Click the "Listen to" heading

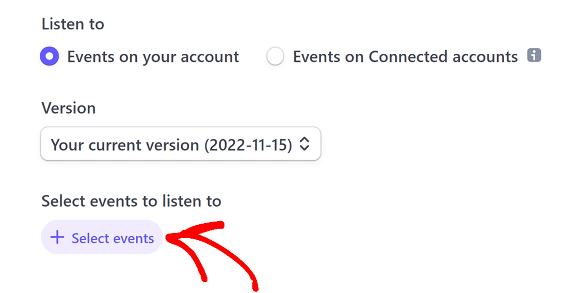pyautogui.click(x=73, y=24)
